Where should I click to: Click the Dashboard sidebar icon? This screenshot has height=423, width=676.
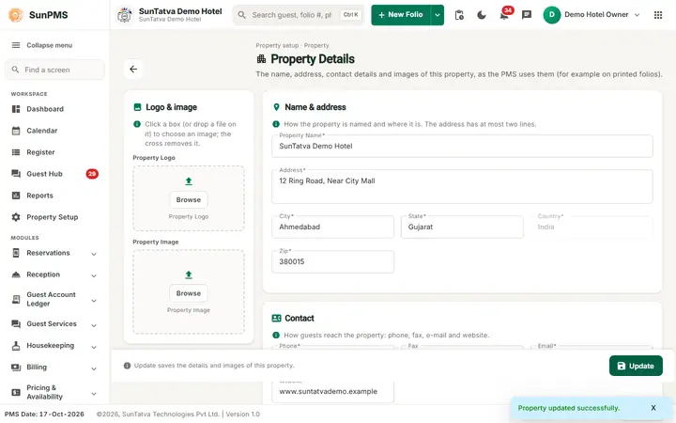pos(16,109)
